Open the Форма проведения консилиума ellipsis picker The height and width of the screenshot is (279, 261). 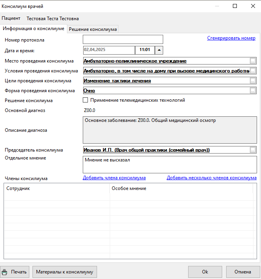coord(253,91)
